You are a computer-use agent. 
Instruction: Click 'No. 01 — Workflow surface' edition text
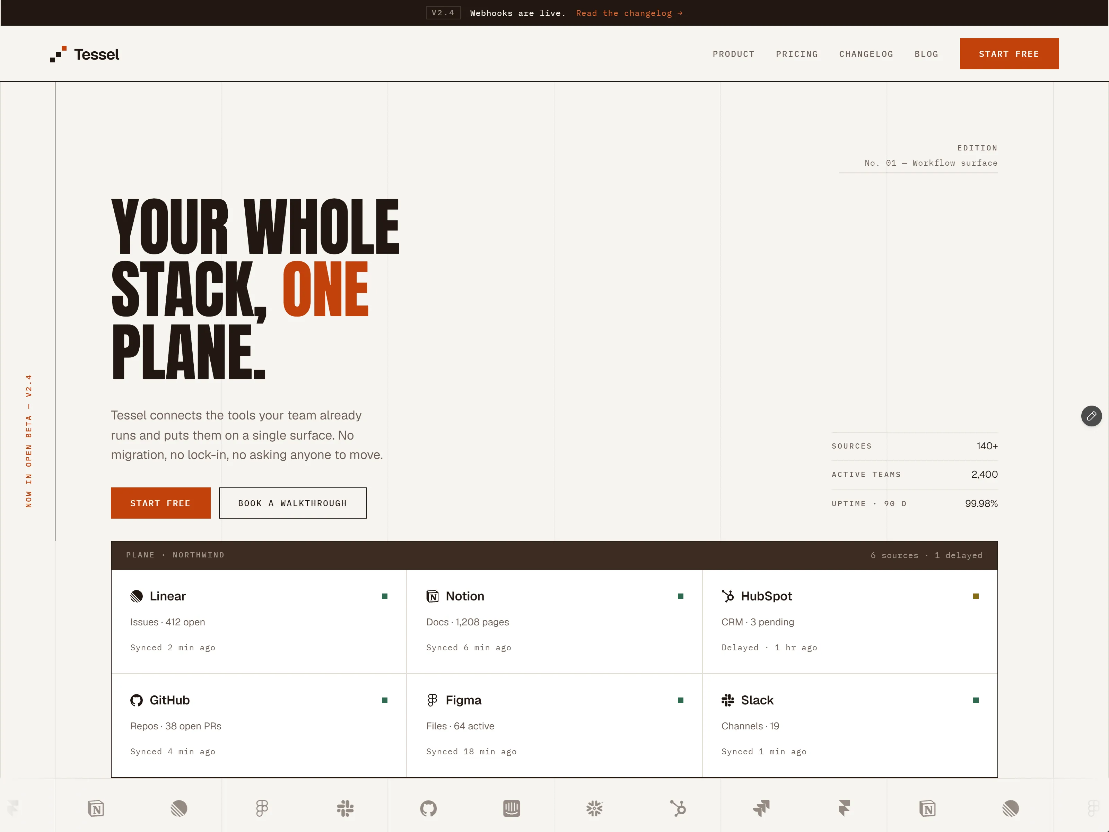tap(931, 163)
